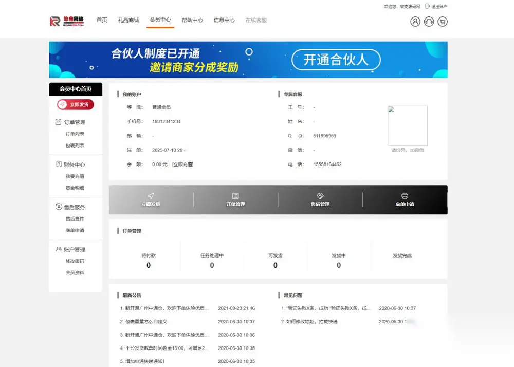Click the 退出账户 link

coord(439,6)
